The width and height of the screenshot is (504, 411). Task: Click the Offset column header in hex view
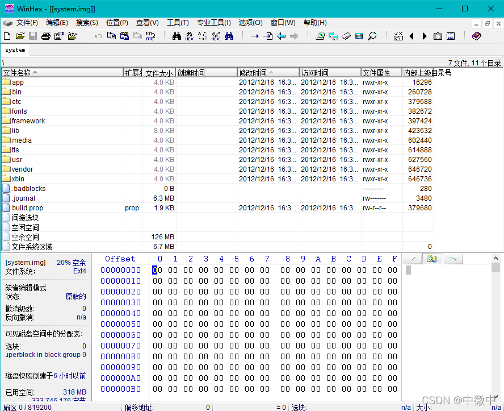pos(120,259)
